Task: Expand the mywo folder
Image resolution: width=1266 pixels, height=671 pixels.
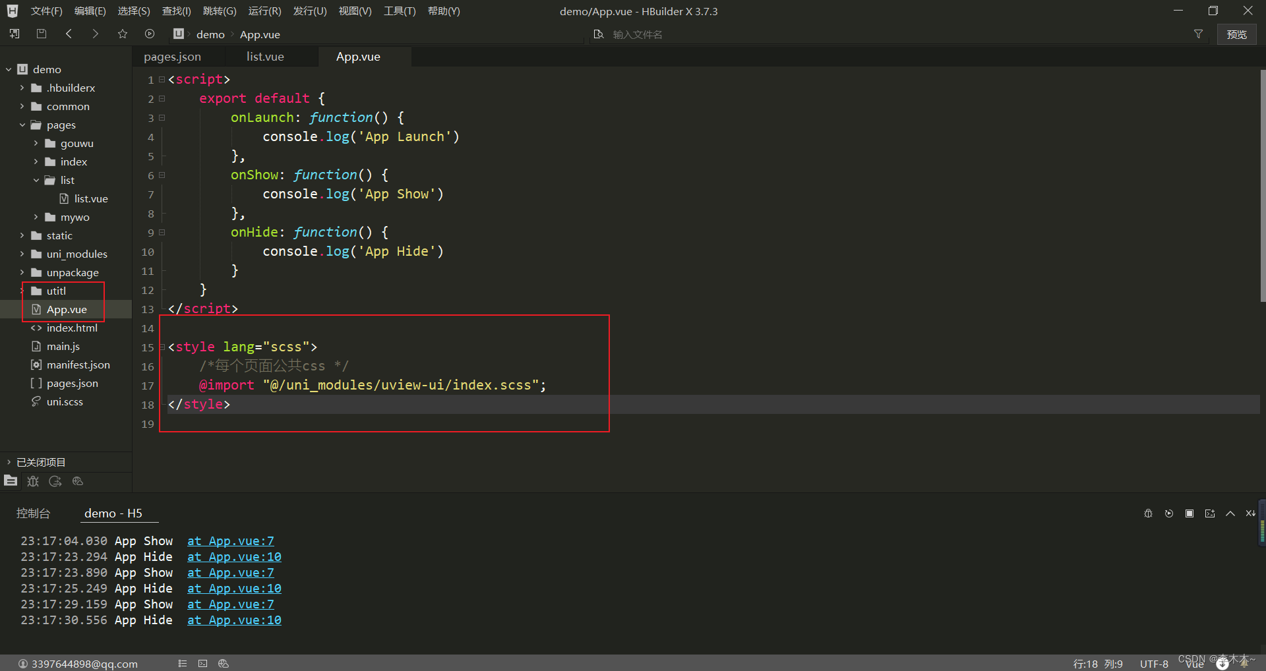Action: pyautogui.click(x=36, y=217)
